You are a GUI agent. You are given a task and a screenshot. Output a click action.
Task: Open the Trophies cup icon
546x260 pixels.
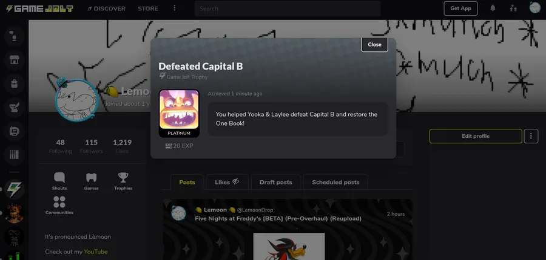coord(123,181)
